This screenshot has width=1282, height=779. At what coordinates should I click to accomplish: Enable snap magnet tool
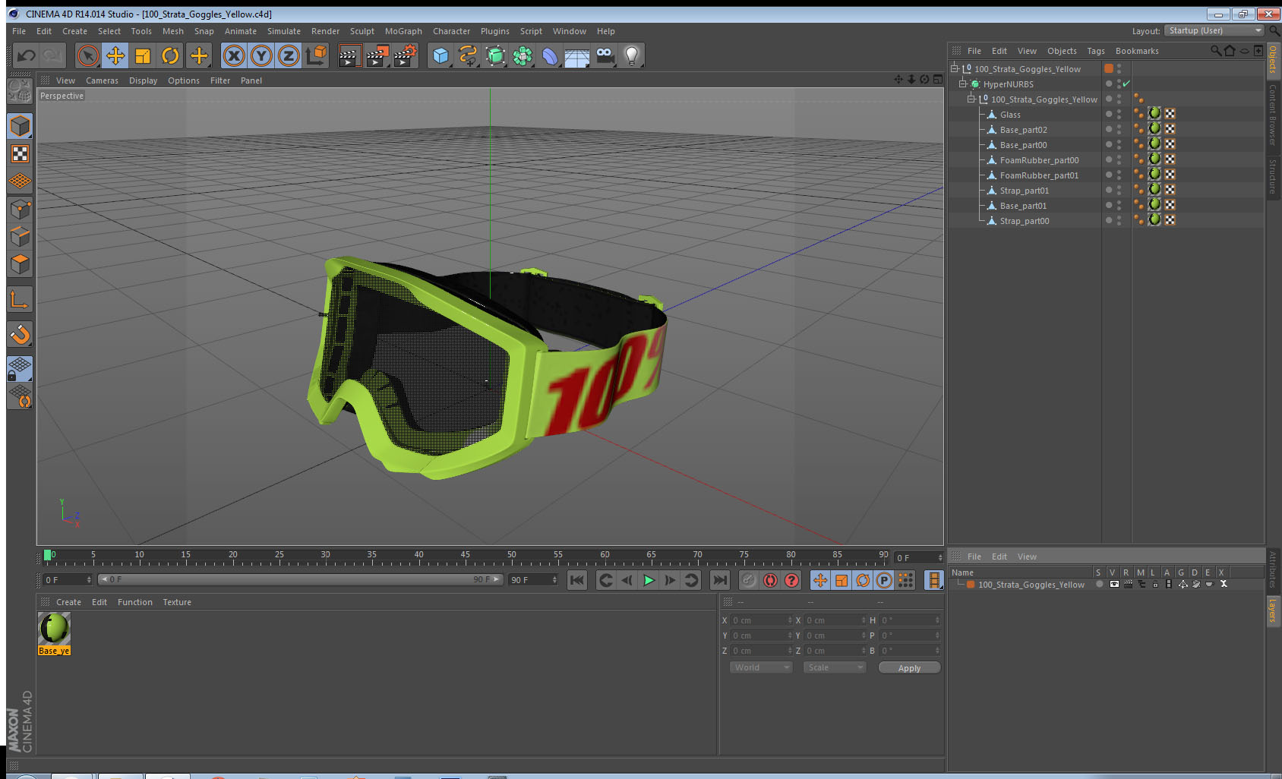(21, 334)
